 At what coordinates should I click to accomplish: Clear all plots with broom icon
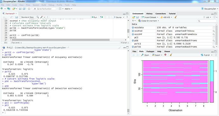click(x=171, y=55)
